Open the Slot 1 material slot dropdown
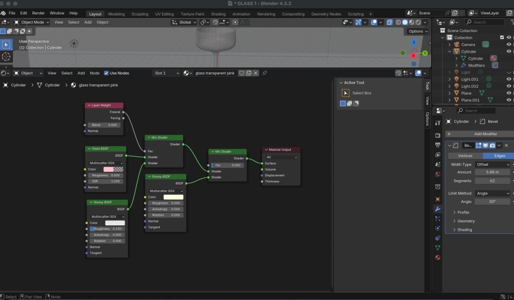 click(167, 73)
